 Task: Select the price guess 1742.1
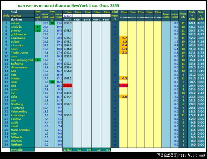coord(68,53)
